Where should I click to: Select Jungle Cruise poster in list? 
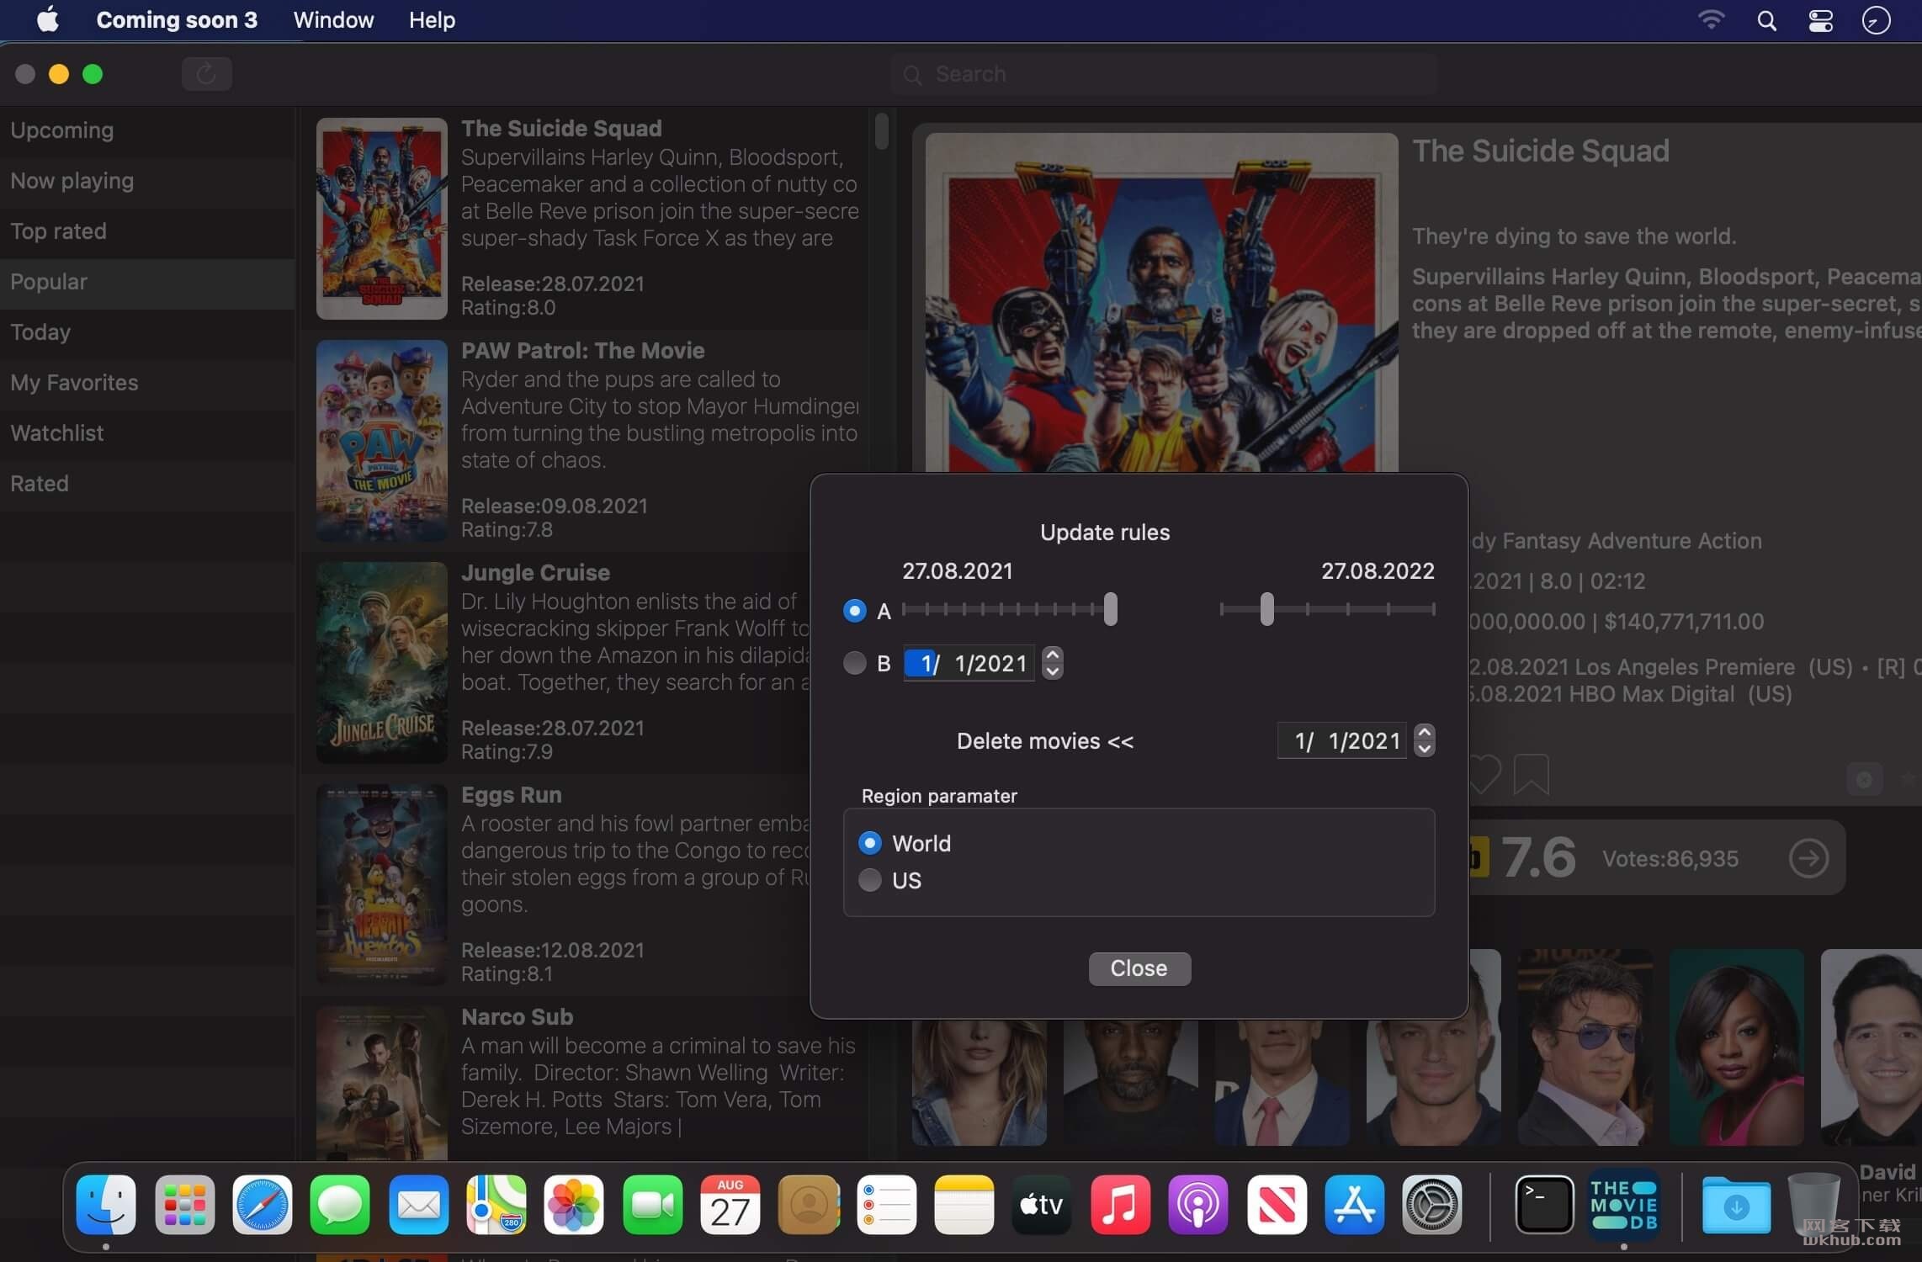[382, 663]
